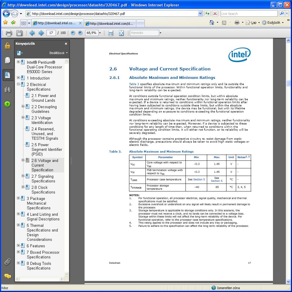Image resolution: width=292 pixels, height=292 pixels.
Task: Click the page number field
Action: pos(51,33)
